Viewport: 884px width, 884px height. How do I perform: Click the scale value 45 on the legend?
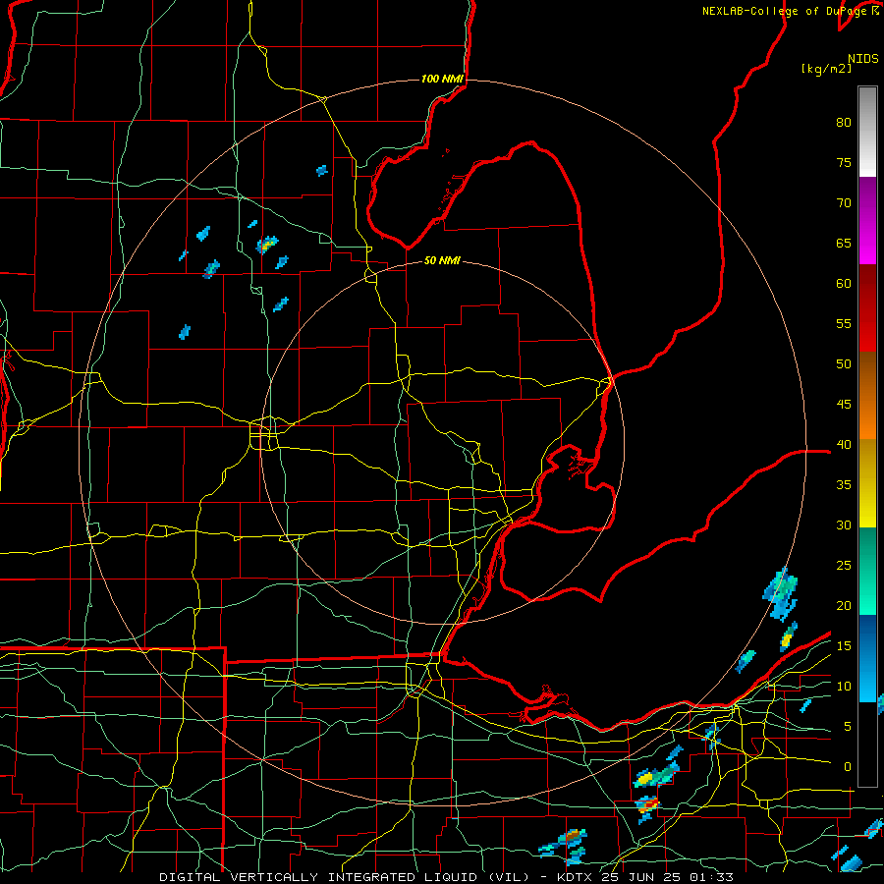[844, 405]
